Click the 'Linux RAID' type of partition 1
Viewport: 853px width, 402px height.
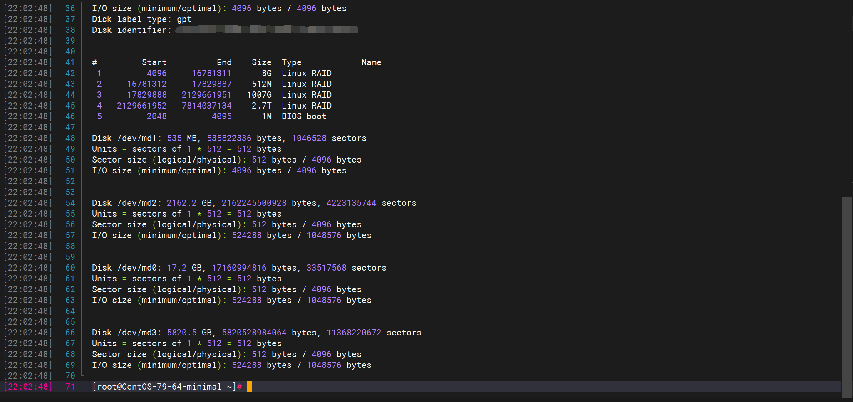(307, 73)
